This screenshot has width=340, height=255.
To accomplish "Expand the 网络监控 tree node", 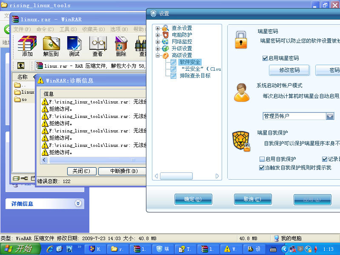I will [157, 42].
